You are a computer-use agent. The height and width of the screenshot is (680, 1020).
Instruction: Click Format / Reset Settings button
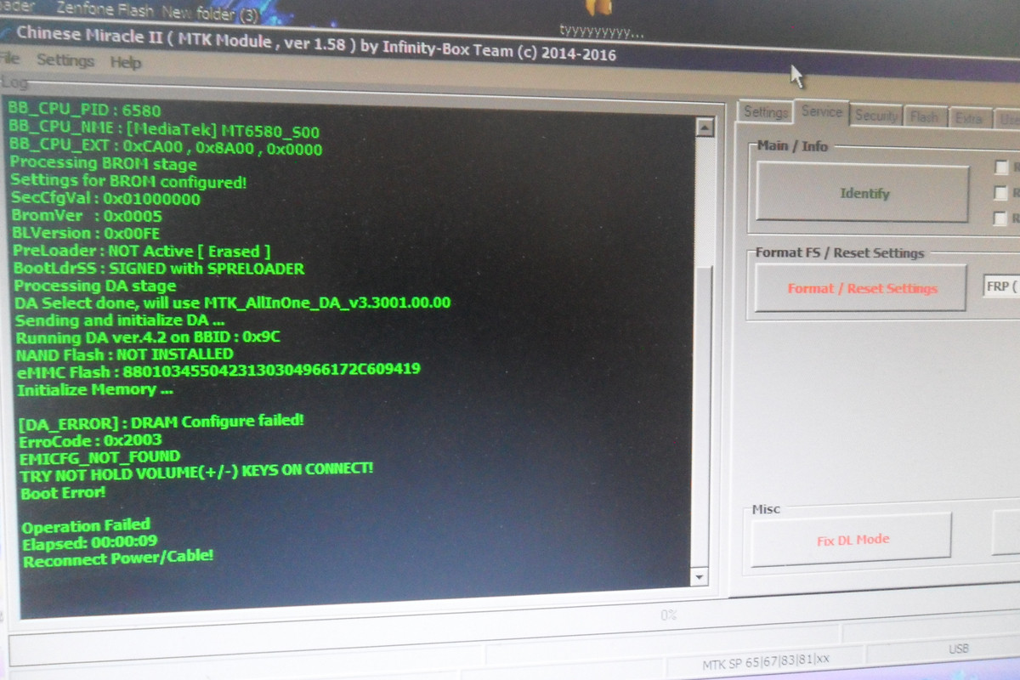click(860, 288)
